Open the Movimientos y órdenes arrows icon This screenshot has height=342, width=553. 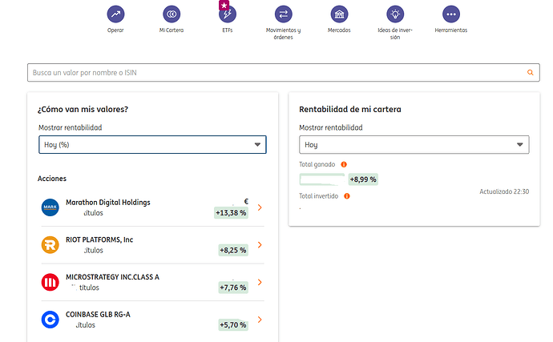284,14
